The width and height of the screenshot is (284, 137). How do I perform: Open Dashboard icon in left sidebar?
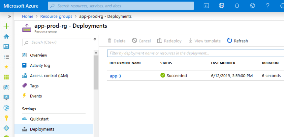(x=6, y=47)
